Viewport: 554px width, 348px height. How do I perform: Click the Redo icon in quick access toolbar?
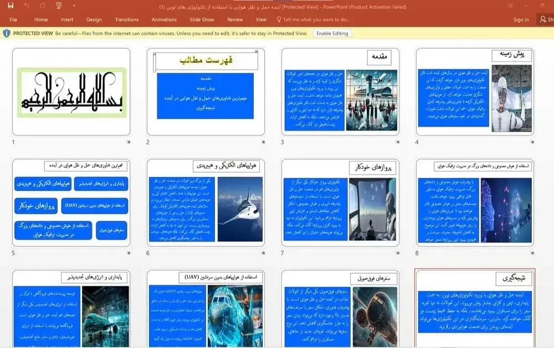coord(43,6)
